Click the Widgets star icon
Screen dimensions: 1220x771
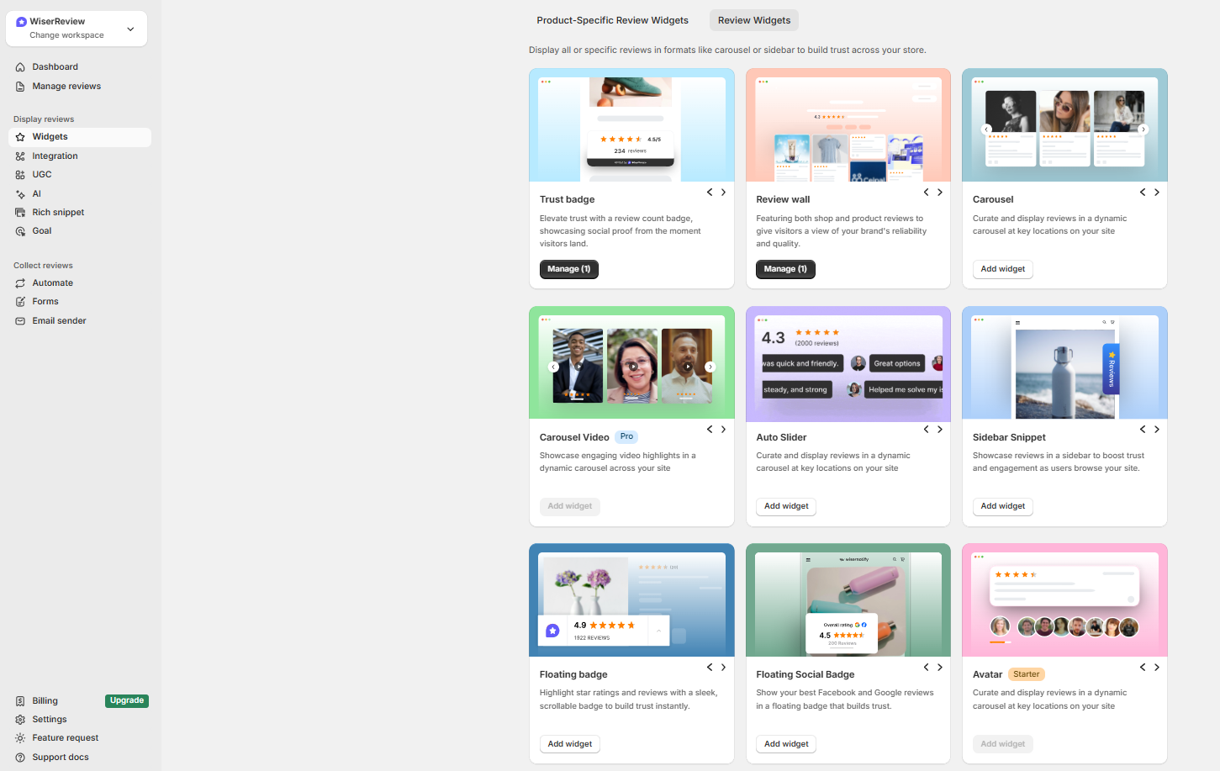click(19, 136)
